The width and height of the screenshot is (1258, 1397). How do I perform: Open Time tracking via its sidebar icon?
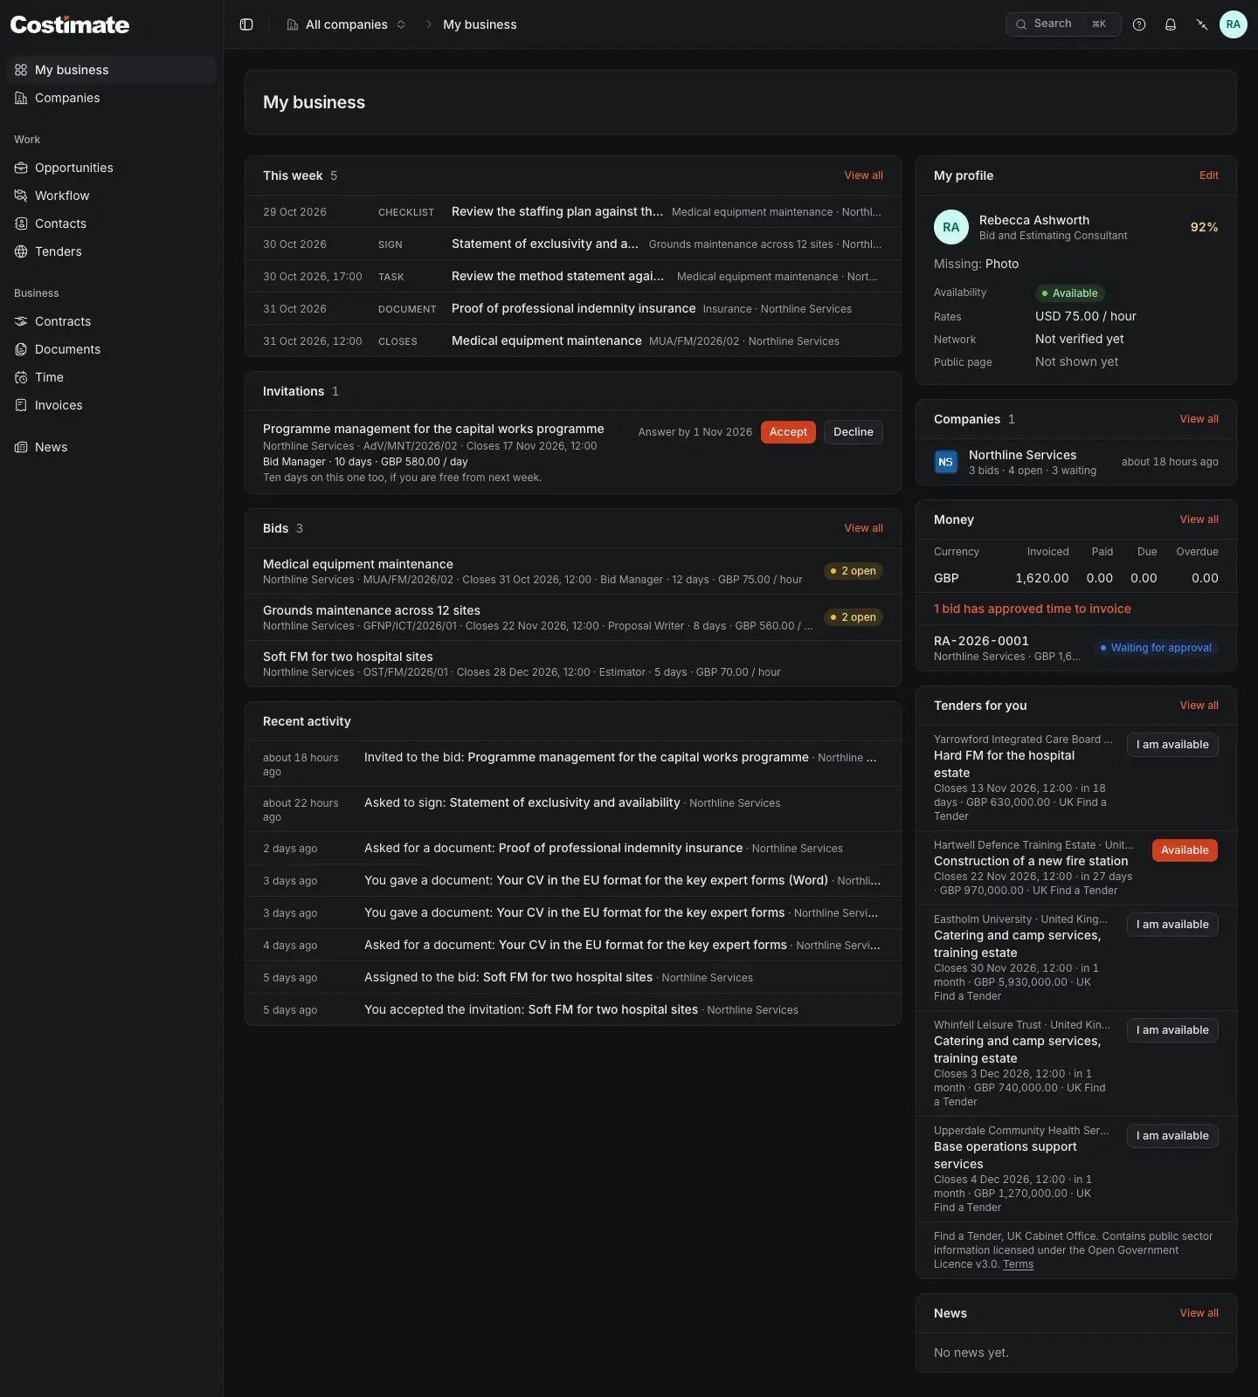click(x=21, y=377)
